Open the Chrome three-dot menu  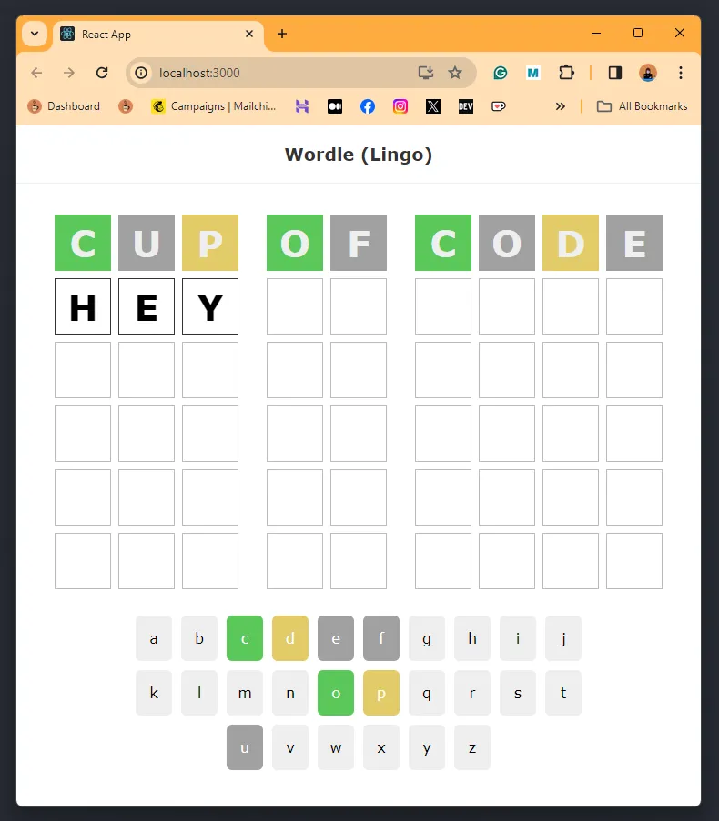681,73
